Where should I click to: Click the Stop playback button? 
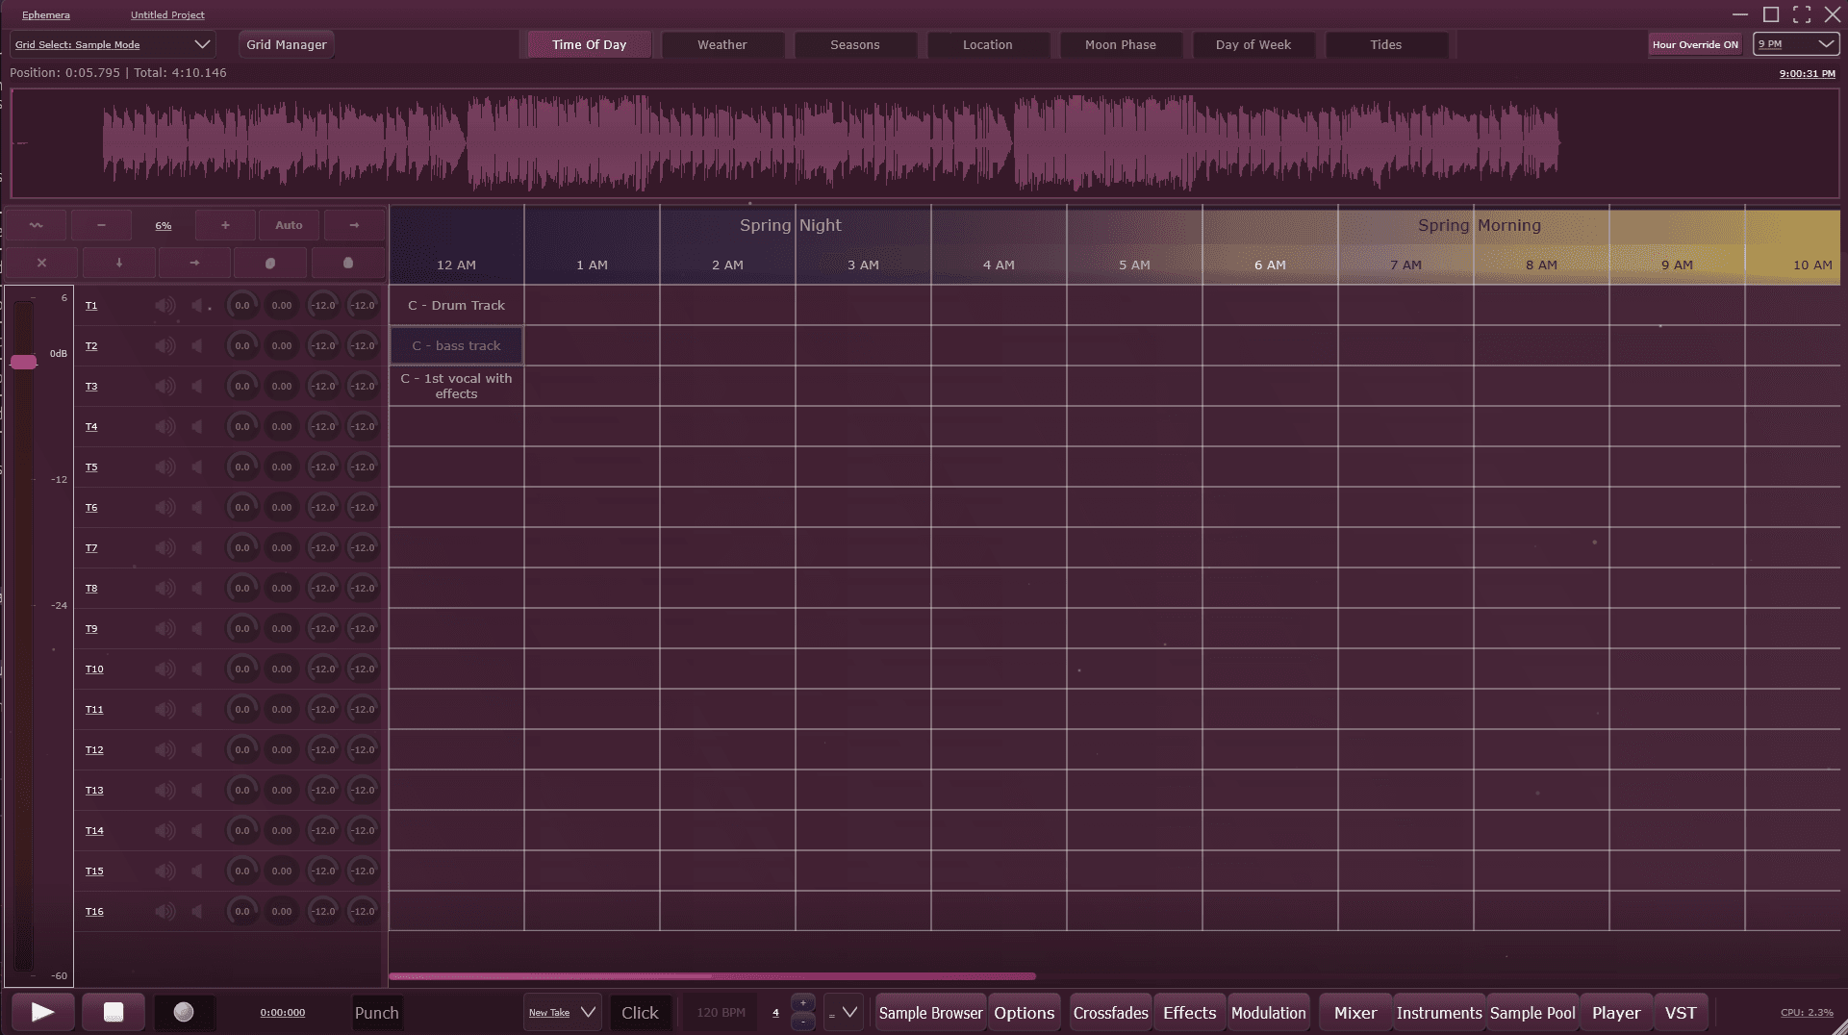[114, 1012]
